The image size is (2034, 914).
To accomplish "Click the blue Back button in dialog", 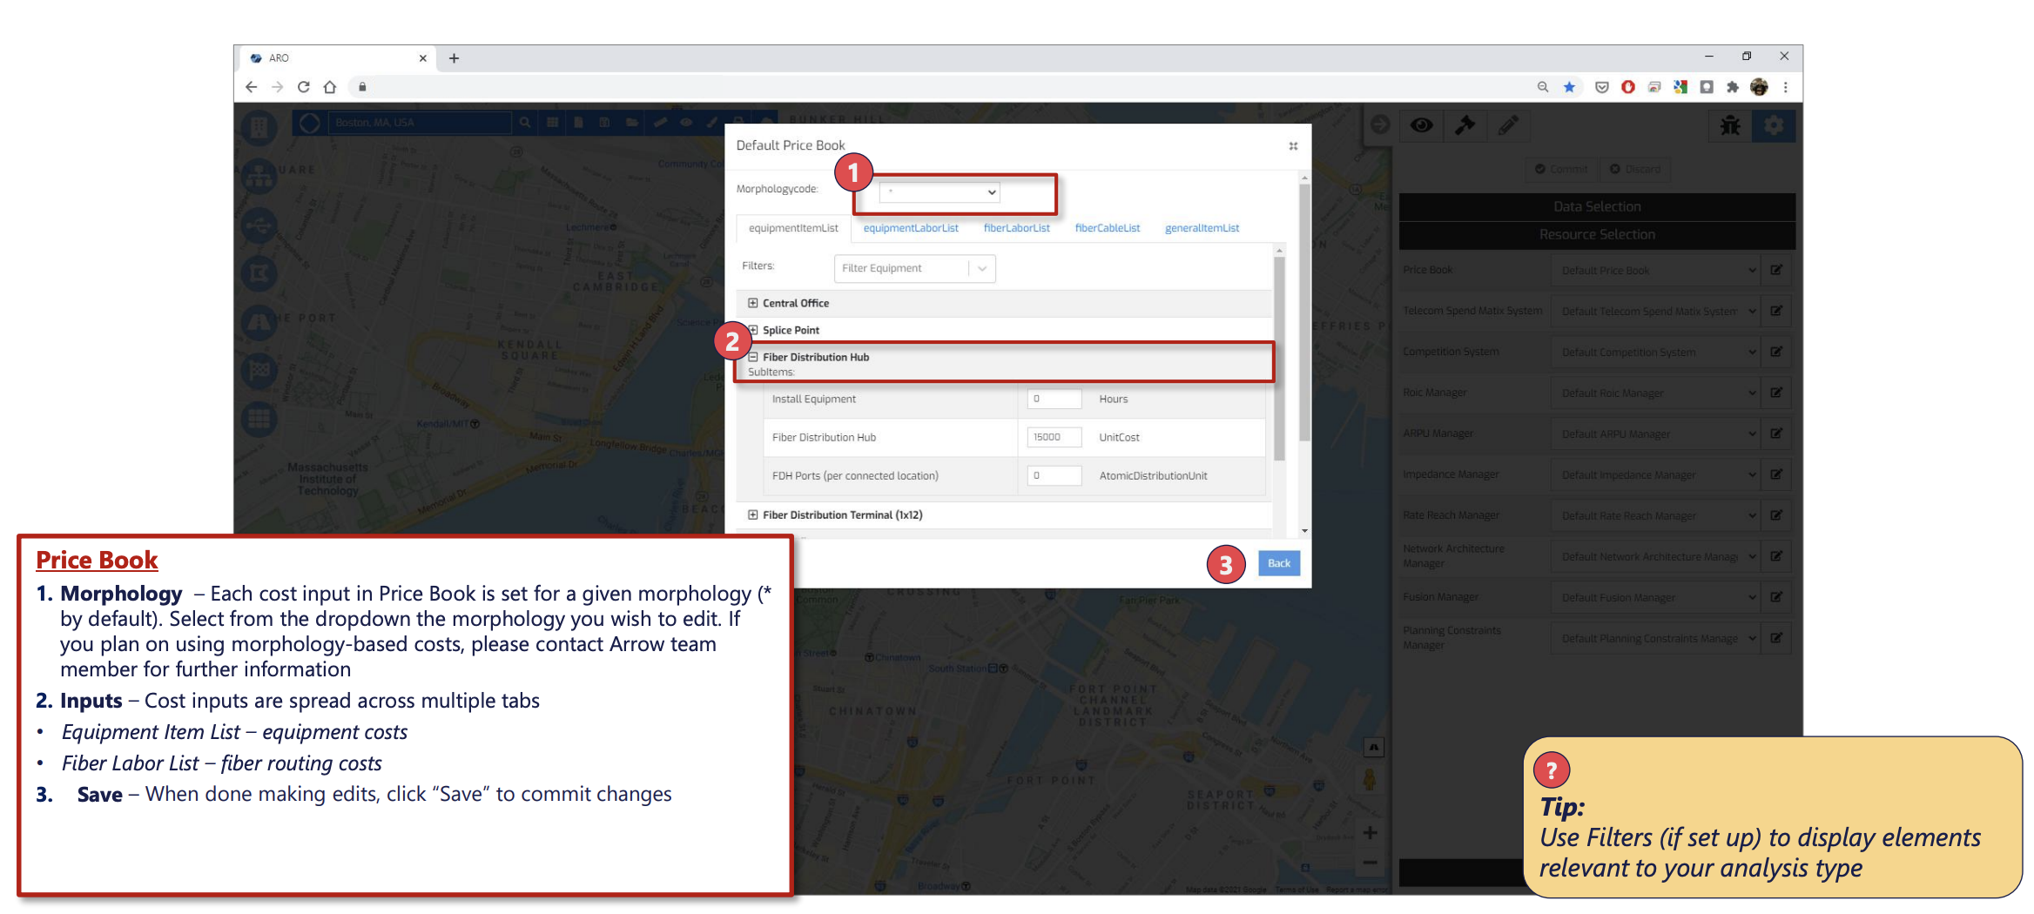I will (1278, 563).
